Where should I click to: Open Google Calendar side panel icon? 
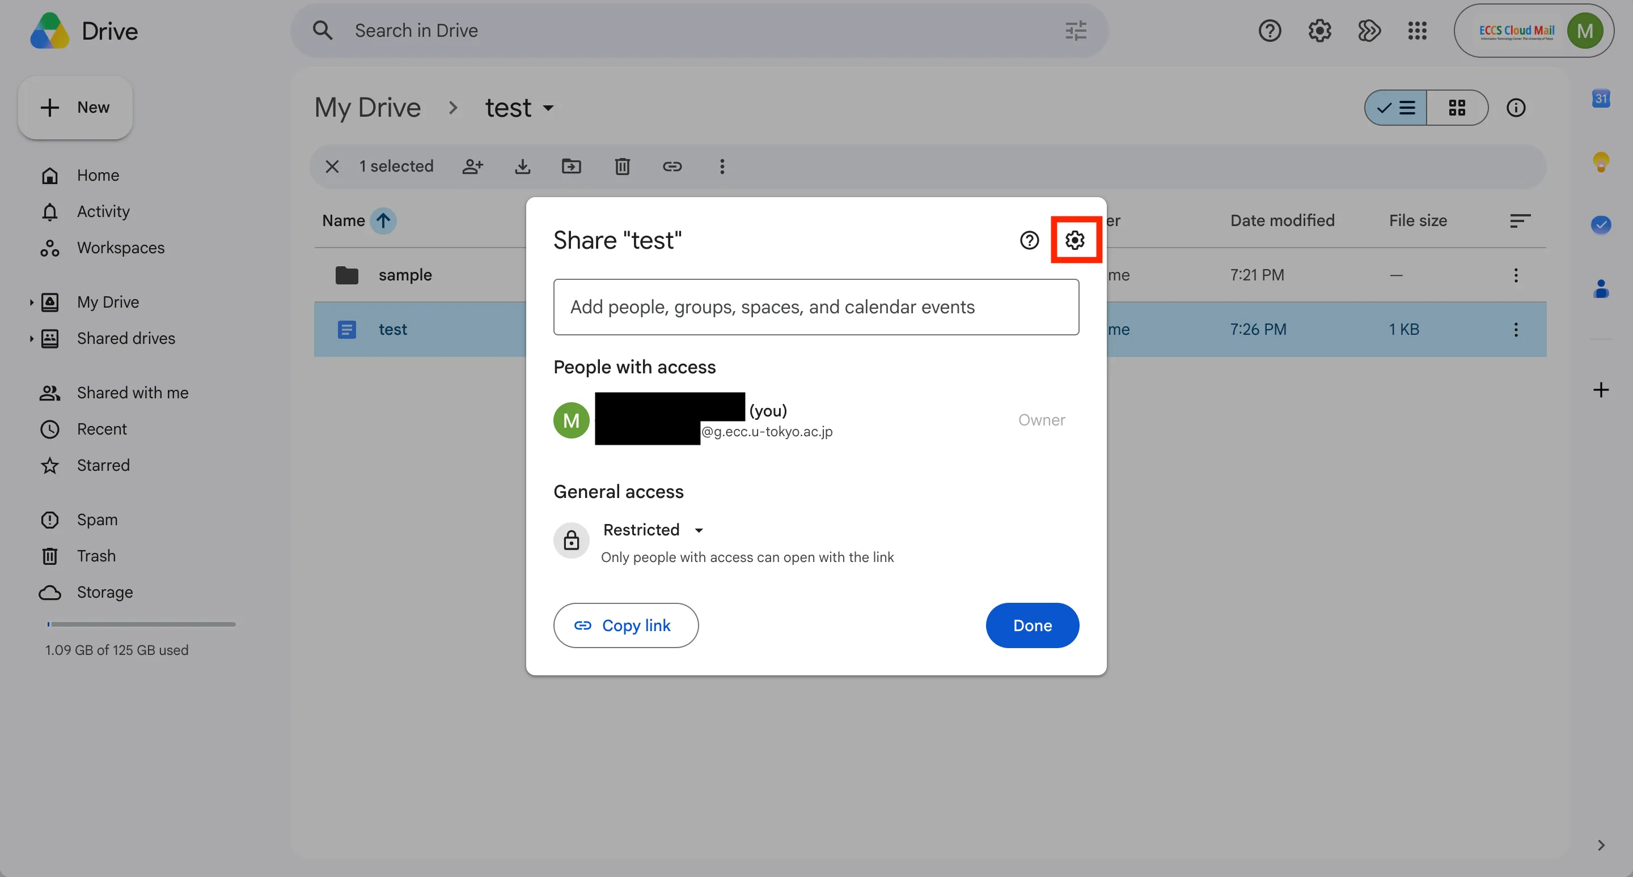click(x=1601, y=98)
